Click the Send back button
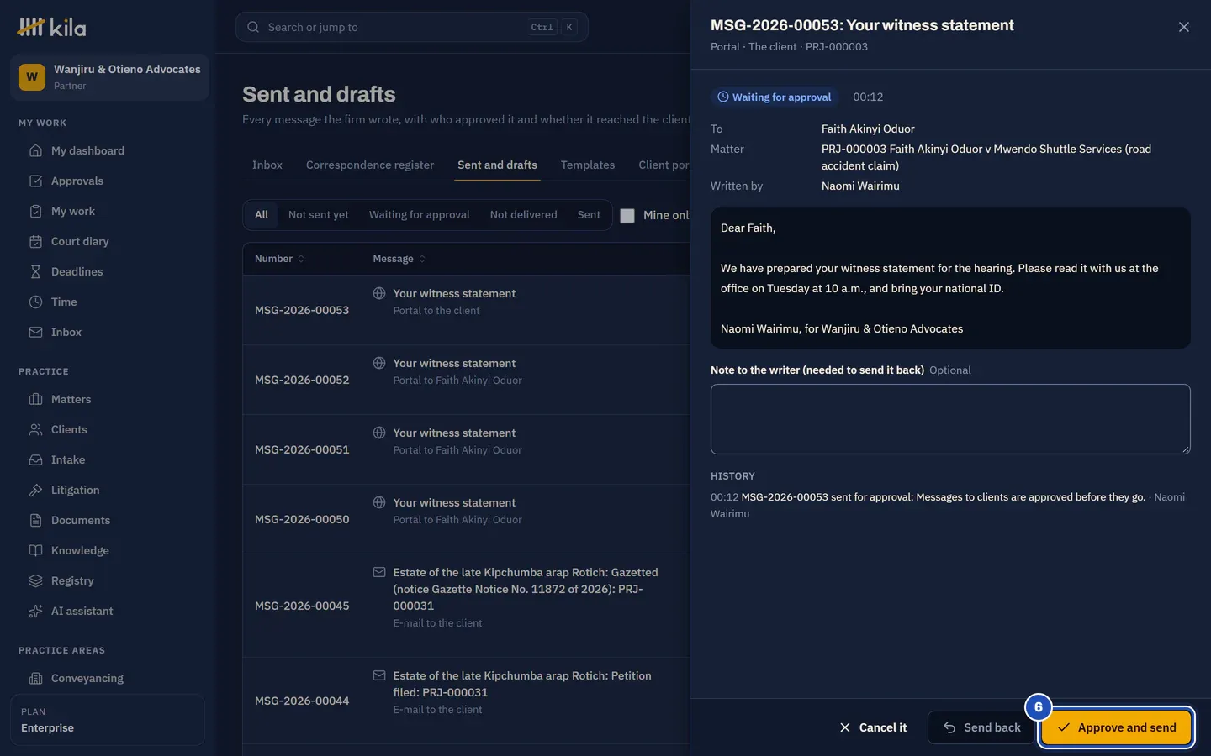Screen dimensions: 1211x756 pos(981,727)
